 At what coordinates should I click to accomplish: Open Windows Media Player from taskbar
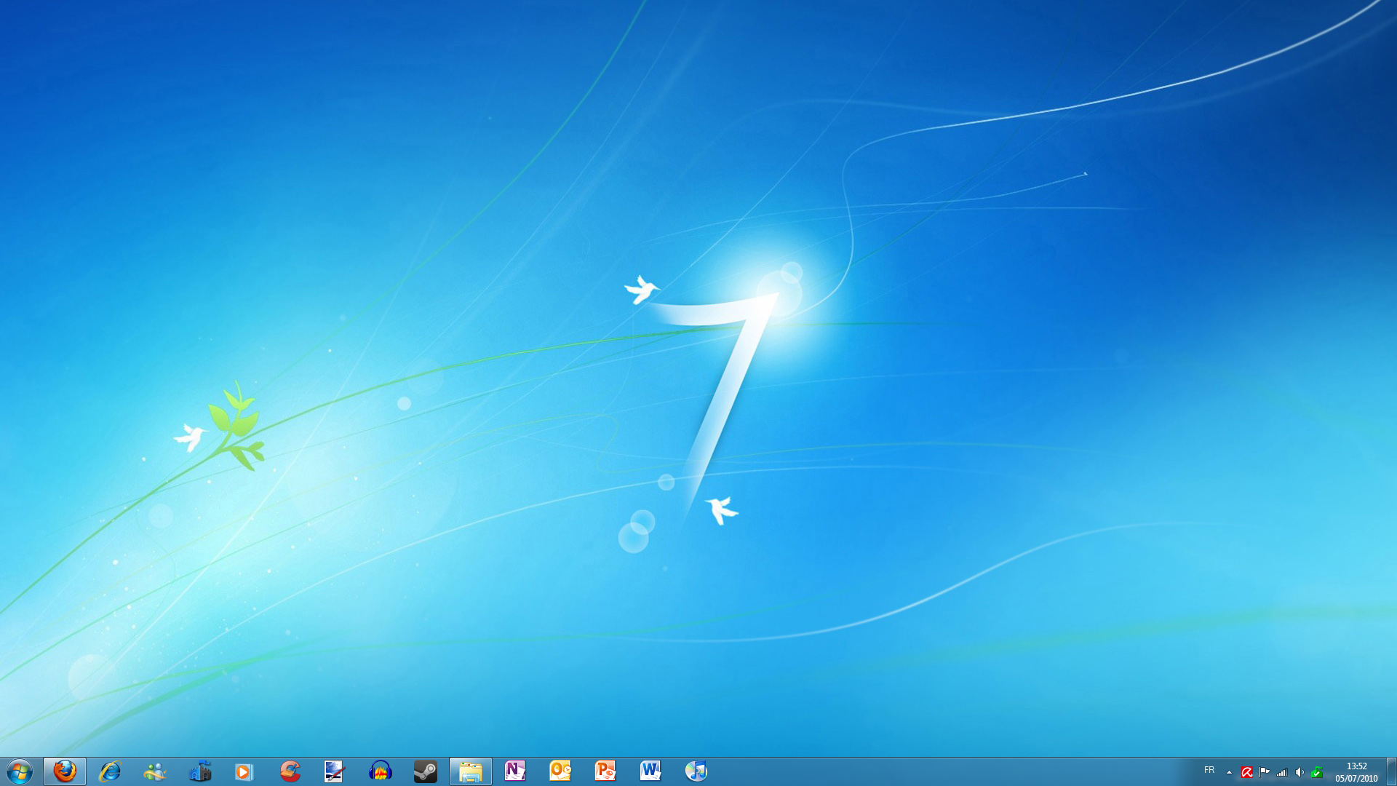(x=244, y=771)
